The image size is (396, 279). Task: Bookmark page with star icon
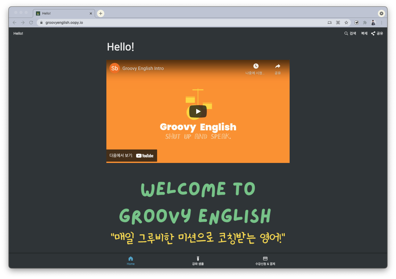pos(346,23)
